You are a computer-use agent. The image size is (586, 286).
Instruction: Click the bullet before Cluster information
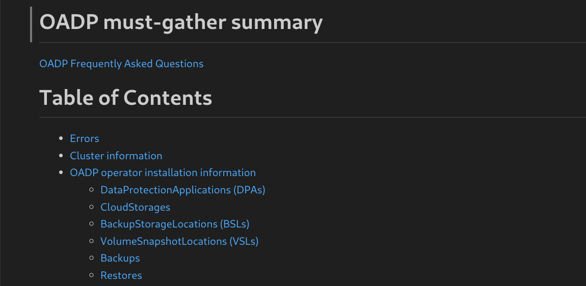tap(61, 156)
